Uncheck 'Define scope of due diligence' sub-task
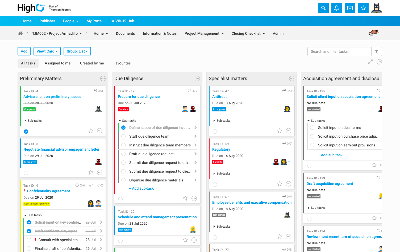 [123, 128]
